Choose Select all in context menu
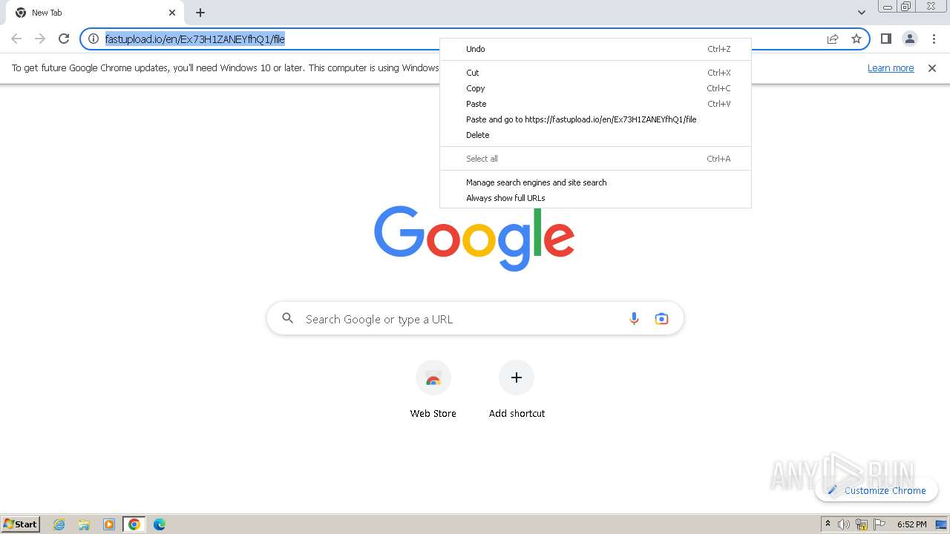The image size is (950, 534). [x=595, y=159]
